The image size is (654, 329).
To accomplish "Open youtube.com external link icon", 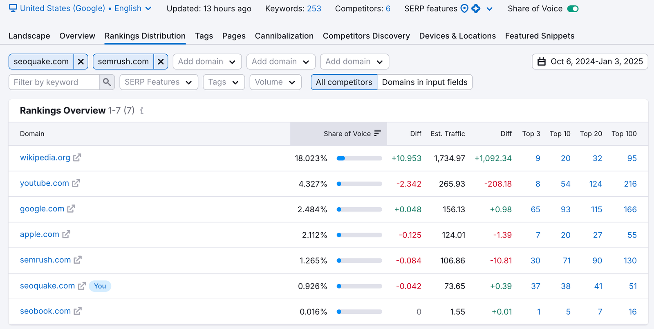I will click(x=76, y=183).
